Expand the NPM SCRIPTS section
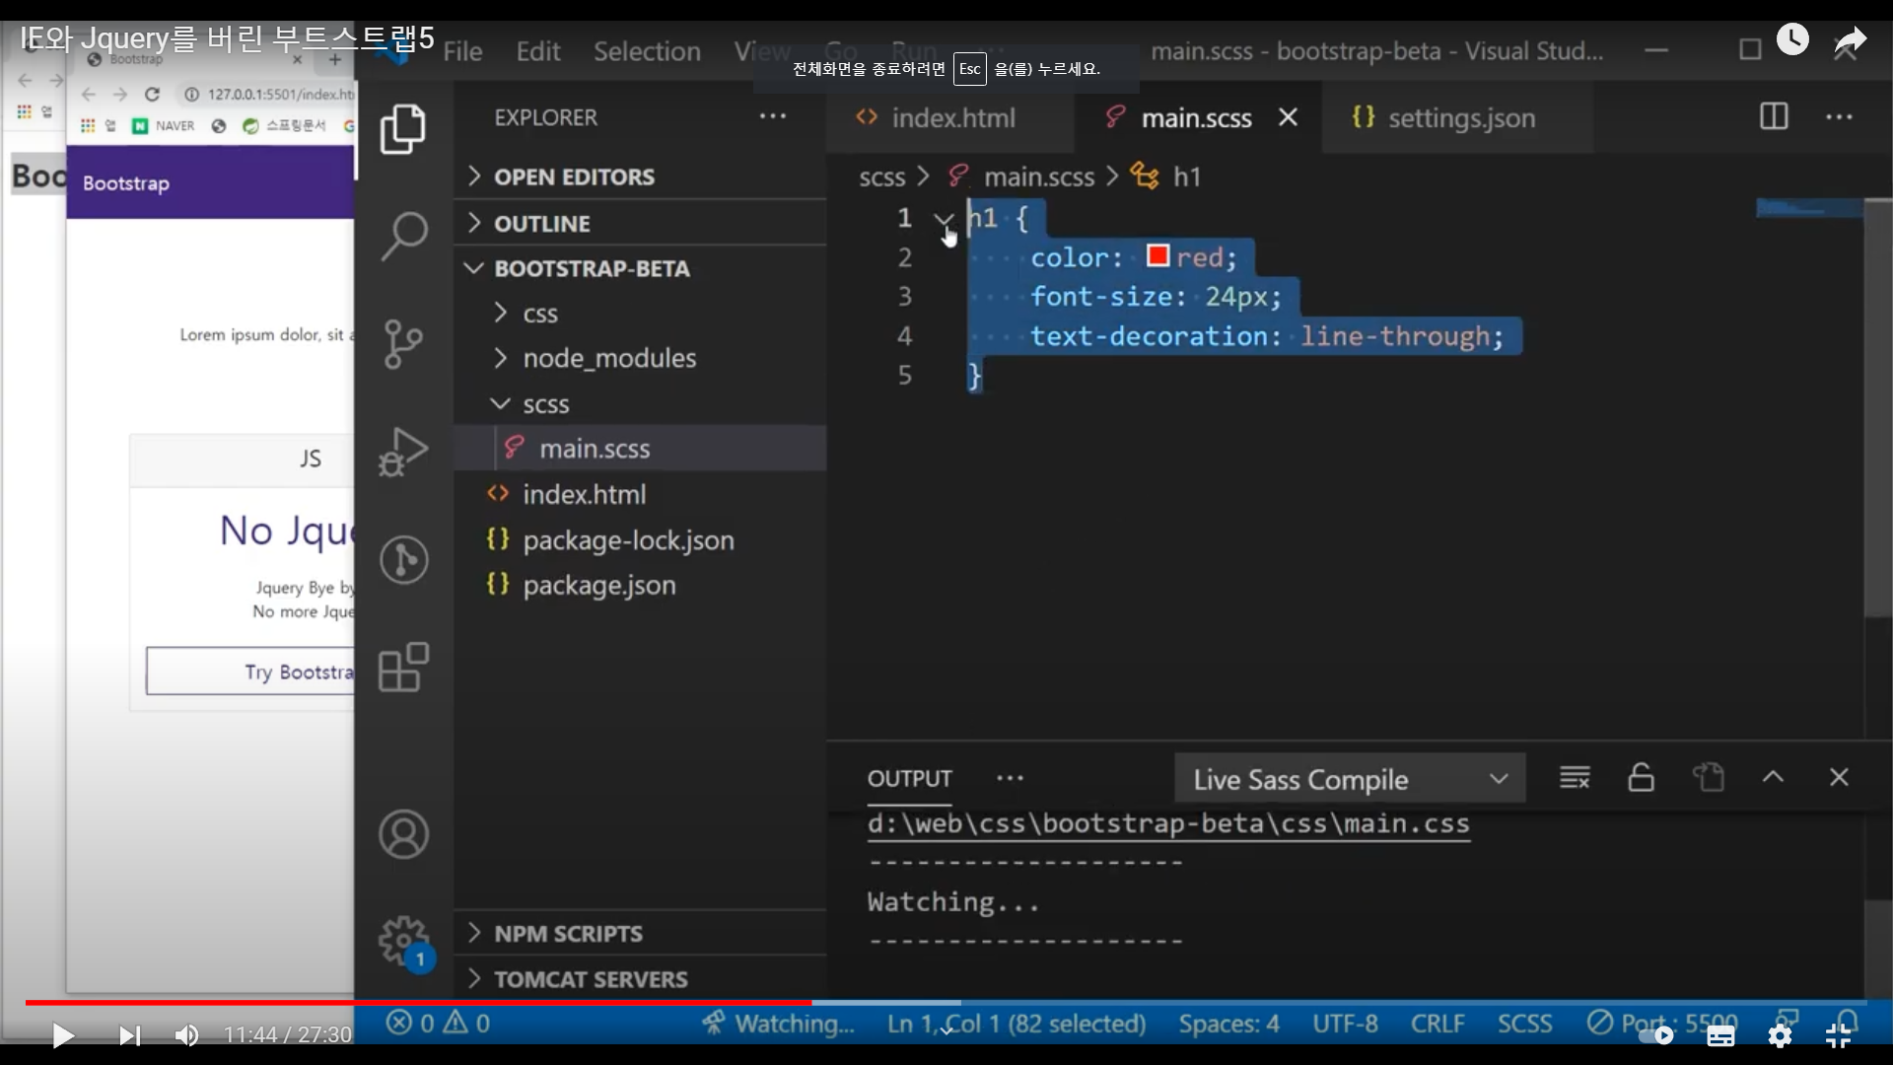 pos(640,933)
